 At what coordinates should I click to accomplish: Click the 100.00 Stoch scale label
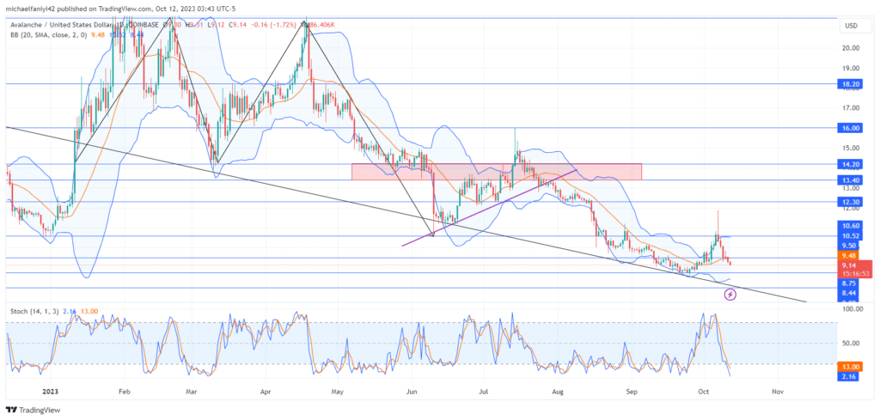tap(852, 309)
